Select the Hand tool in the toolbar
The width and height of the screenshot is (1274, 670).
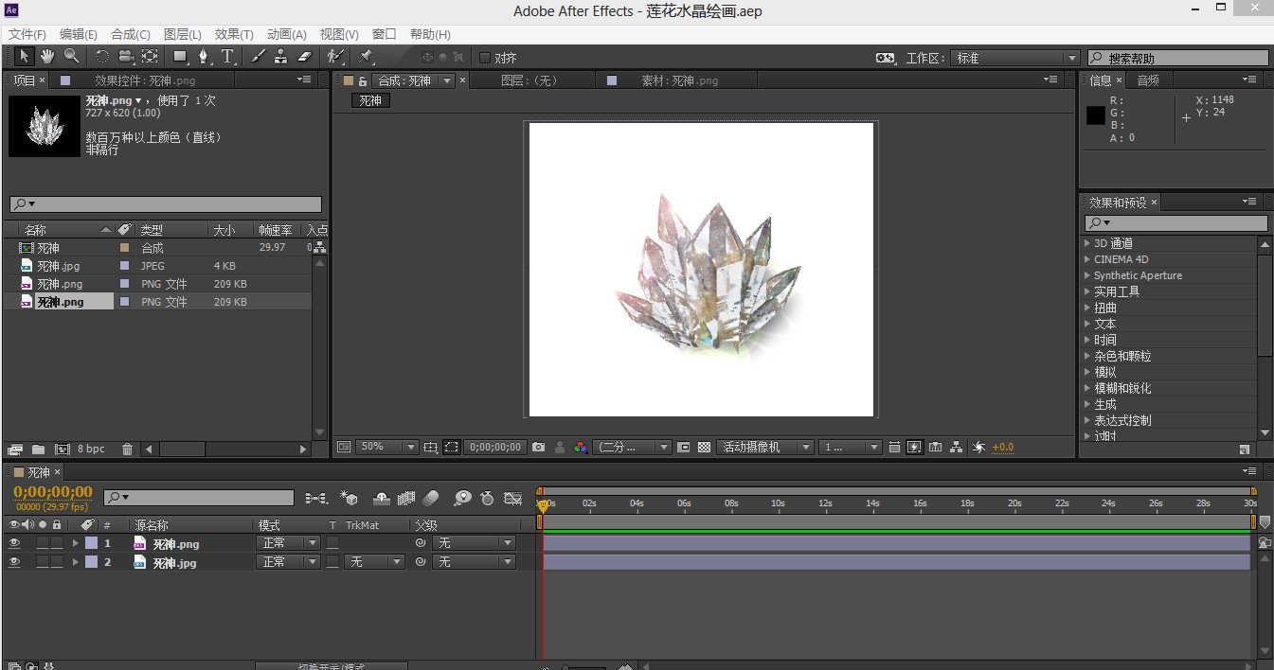click(46, 57)
